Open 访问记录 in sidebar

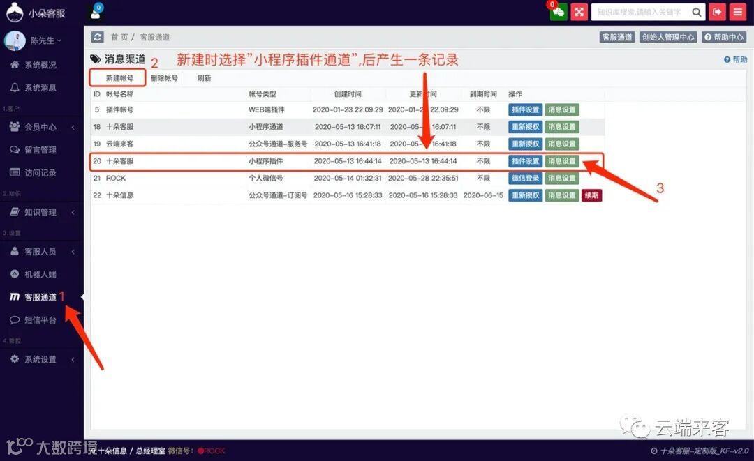[x=40, y=173]
